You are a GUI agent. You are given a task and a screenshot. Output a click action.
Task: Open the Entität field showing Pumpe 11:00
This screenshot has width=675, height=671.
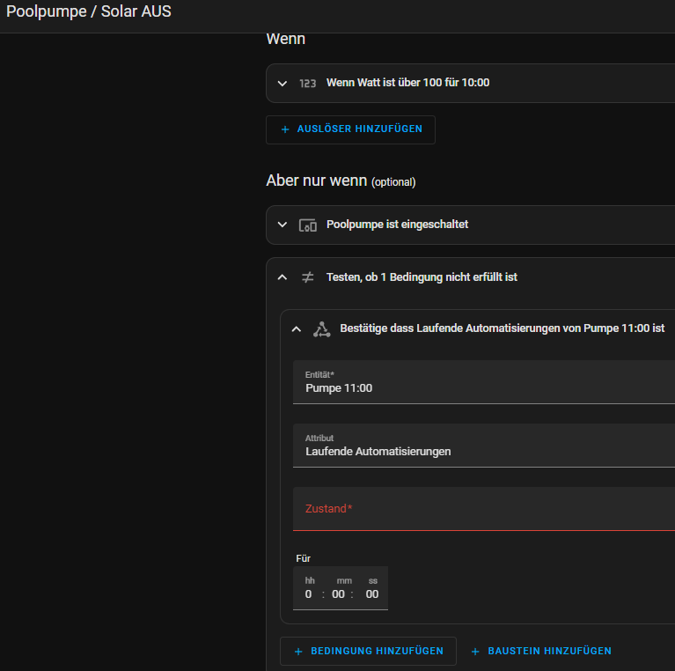(x=484, y=382)
